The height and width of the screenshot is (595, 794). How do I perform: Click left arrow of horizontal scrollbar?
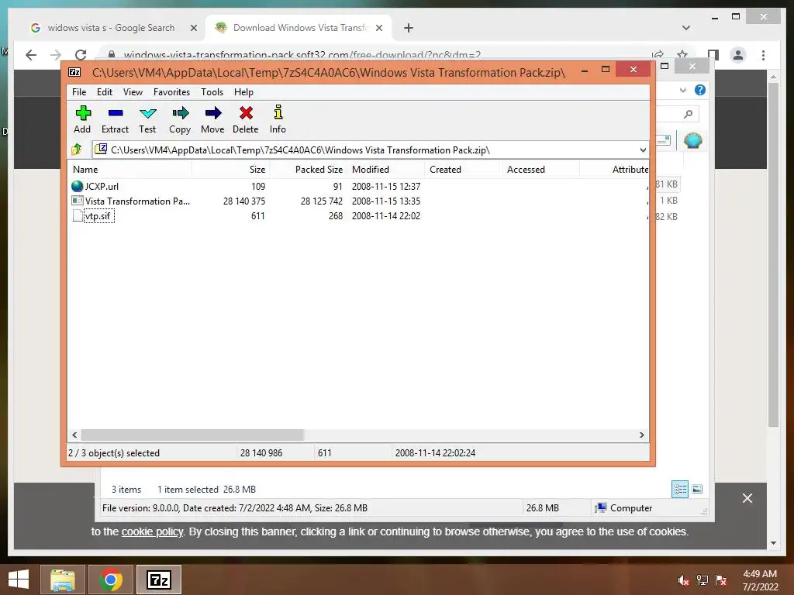coord(74,435)
